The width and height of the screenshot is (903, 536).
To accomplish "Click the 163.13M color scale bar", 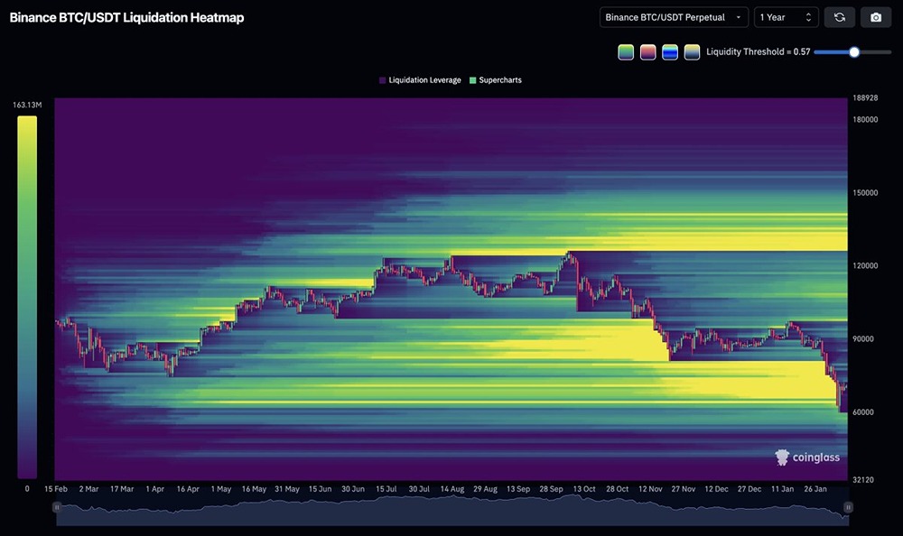I will click(x=27, y=297).
